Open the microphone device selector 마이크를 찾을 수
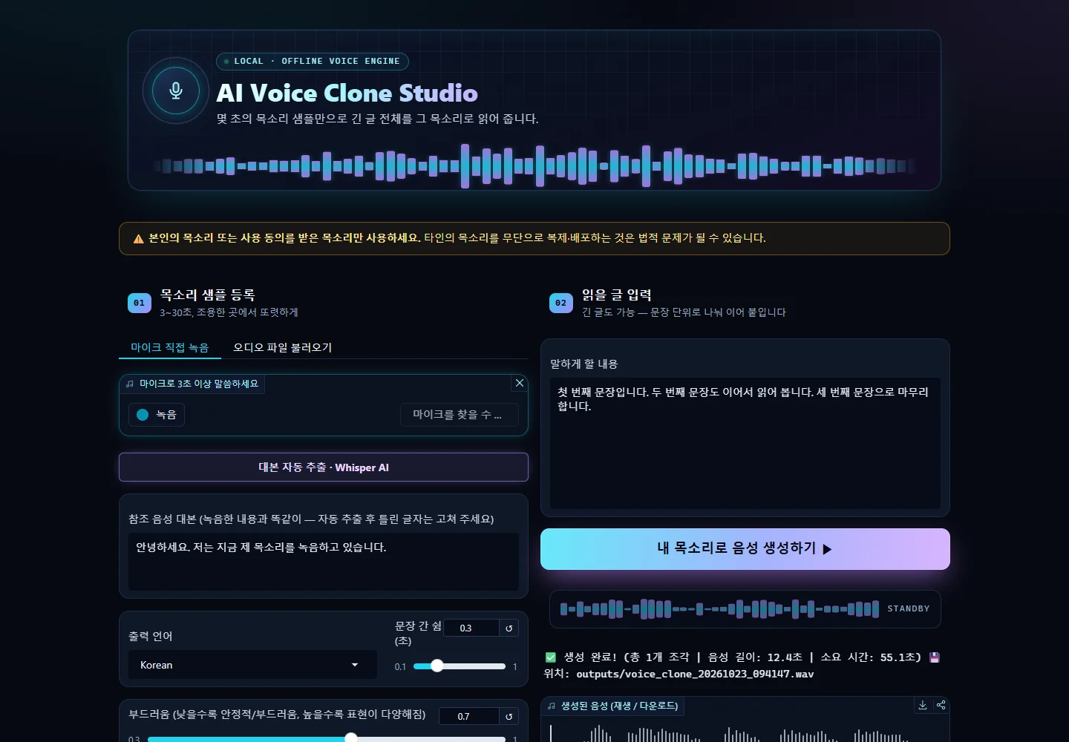1069x742 pixels. click(x=459, y=415)
